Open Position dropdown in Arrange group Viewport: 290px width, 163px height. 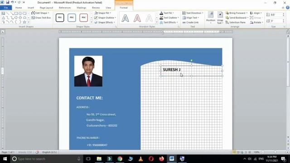tap(211, 18)
